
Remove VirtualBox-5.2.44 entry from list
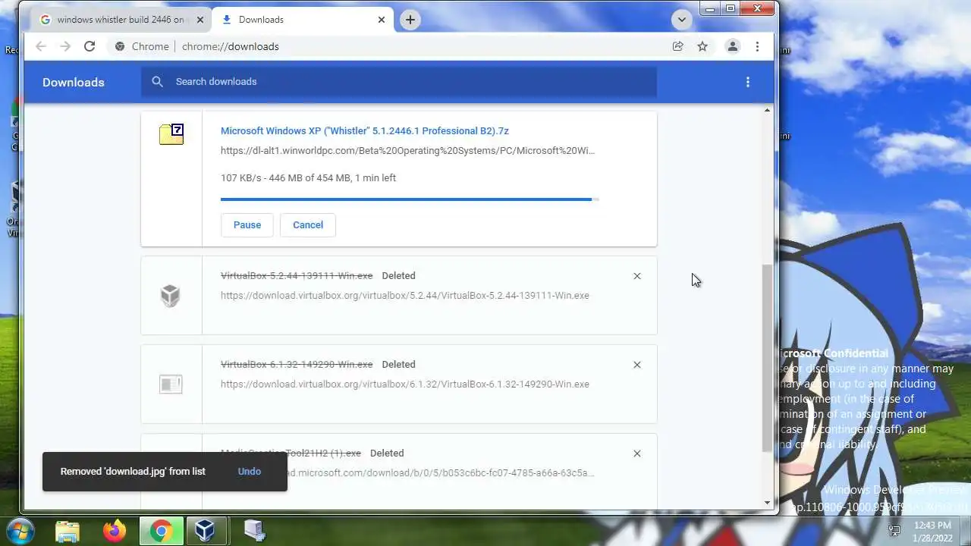click(x=637, y=276)
